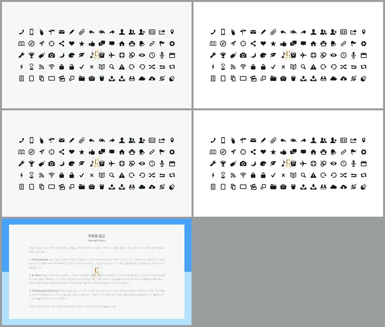Click the microphone icon in the bottom-right slide
385x327 pixels.
pos(353,164)
